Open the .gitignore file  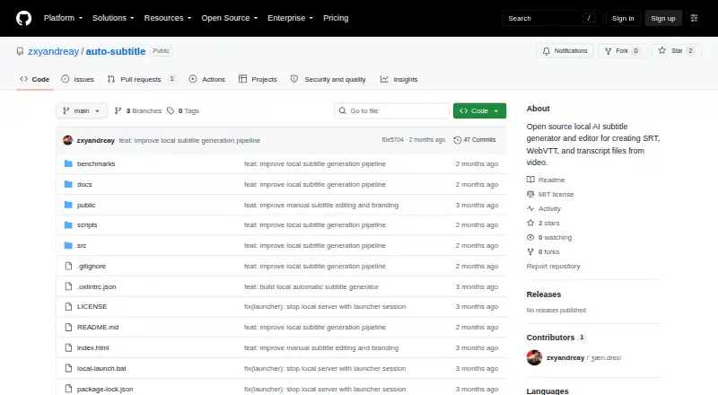[x=92, y=267]
